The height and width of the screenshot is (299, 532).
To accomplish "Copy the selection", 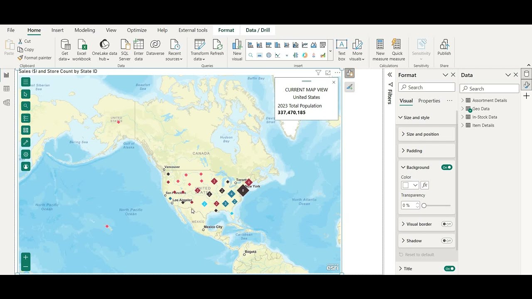I will click(26, 49).
